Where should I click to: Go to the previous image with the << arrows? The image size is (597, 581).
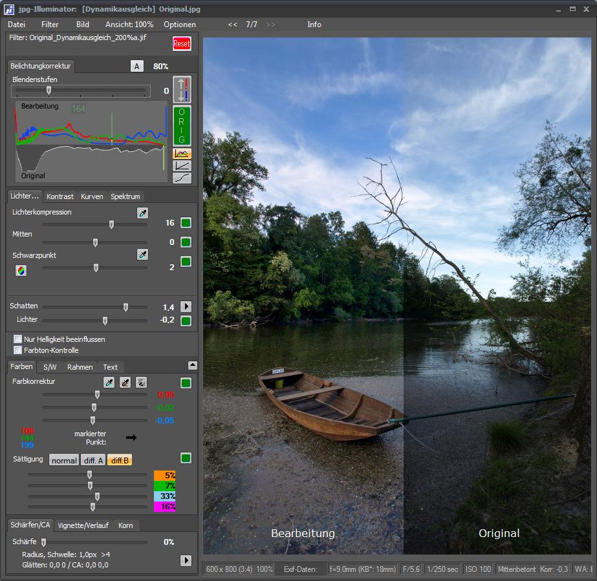233,25
